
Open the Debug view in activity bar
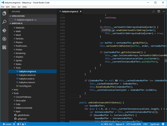[x=4, y=39]
